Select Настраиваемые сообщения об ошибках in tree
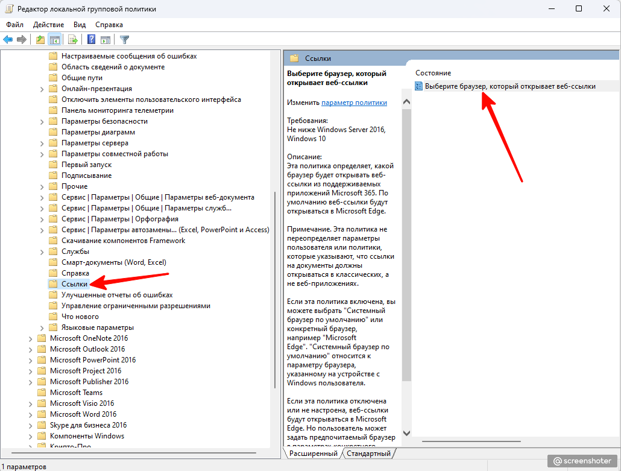The width and height of the screenshot is (621, 471). click(x=129, y=56)
